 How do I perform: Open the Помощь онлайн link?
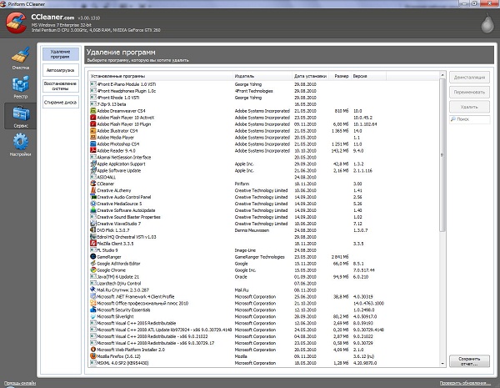pyautogui.click(x=20, y=383)
